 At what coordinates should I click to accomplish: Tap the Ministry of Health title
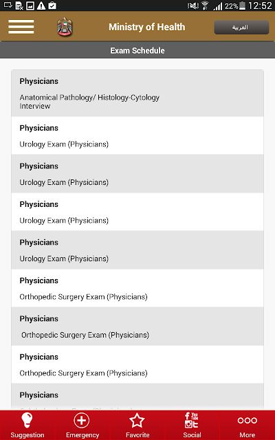[x=146, y=27]
